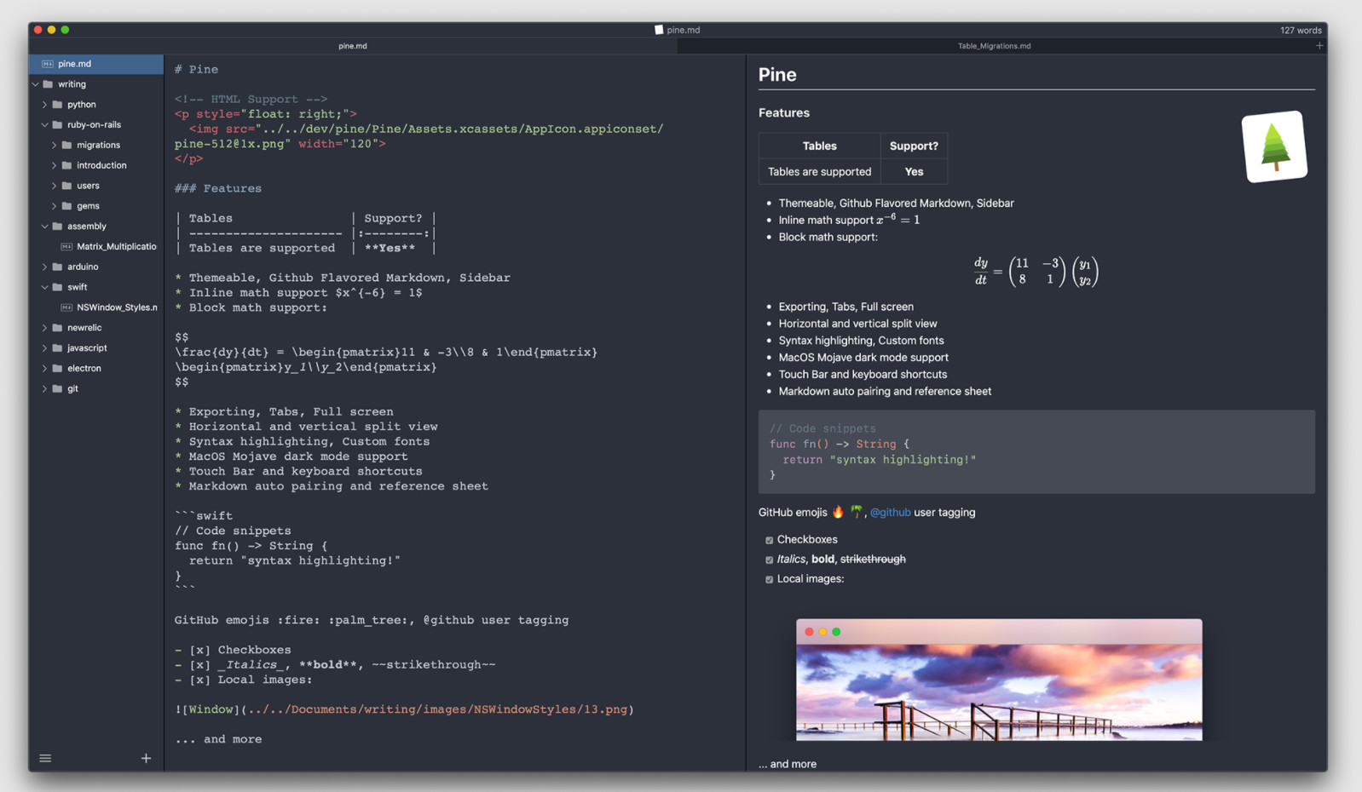
Task: Click the electron folder icon
Action: point(58,368)
